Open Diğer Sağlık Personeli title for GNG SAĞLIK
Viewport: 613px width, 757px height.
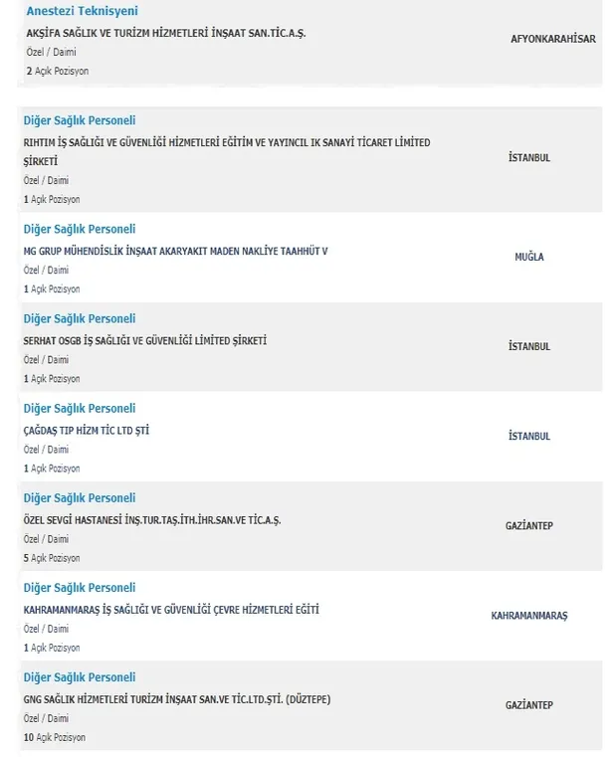[x=80, y=676]
